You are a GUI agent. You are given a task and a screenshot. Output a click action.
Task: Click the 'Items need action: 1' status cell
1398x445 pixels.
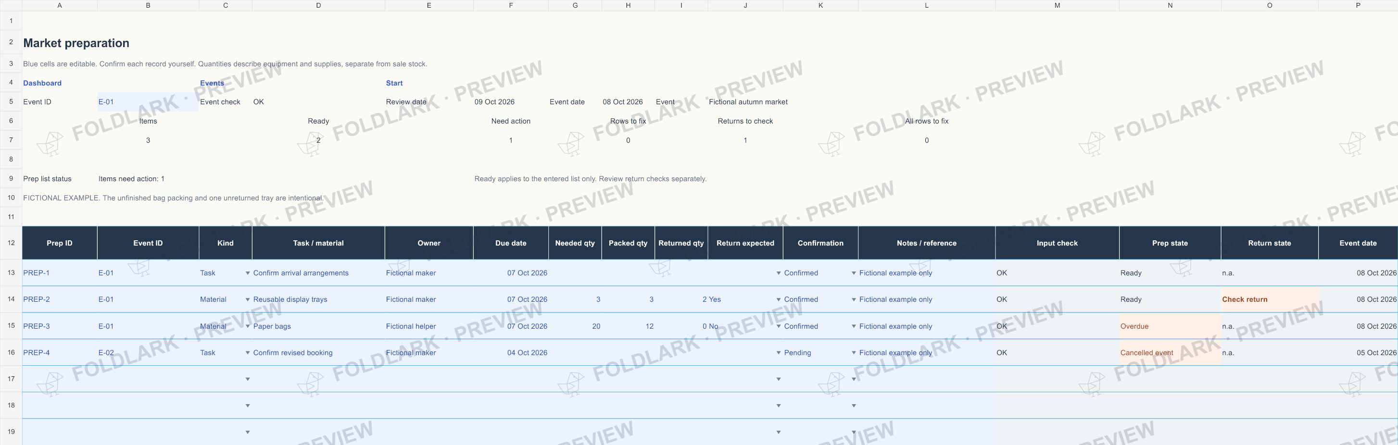148,179
